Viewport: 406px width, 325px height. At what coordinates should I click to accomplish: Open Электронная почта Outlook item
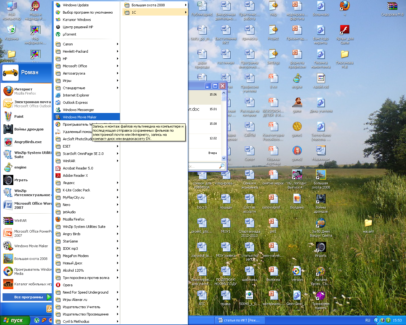point(27,104)
